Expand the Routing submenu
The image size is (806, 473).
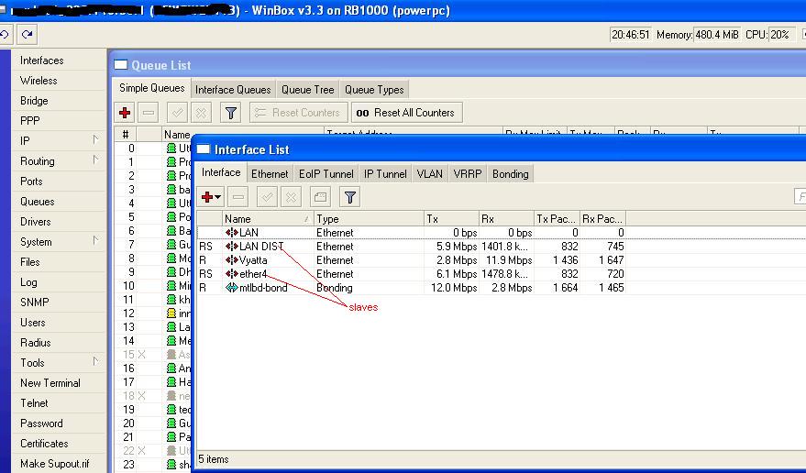[95, 159]
